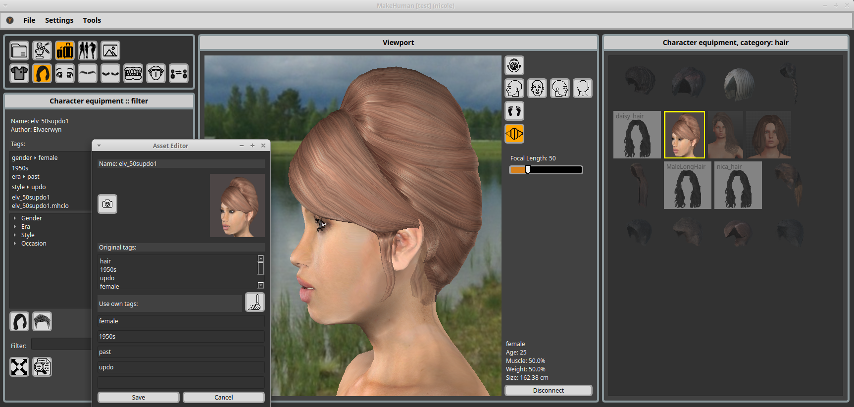Switch viewport to front face view
This screenshot has width=854, height=407.
pyautogui.click(x=537, y=89)
